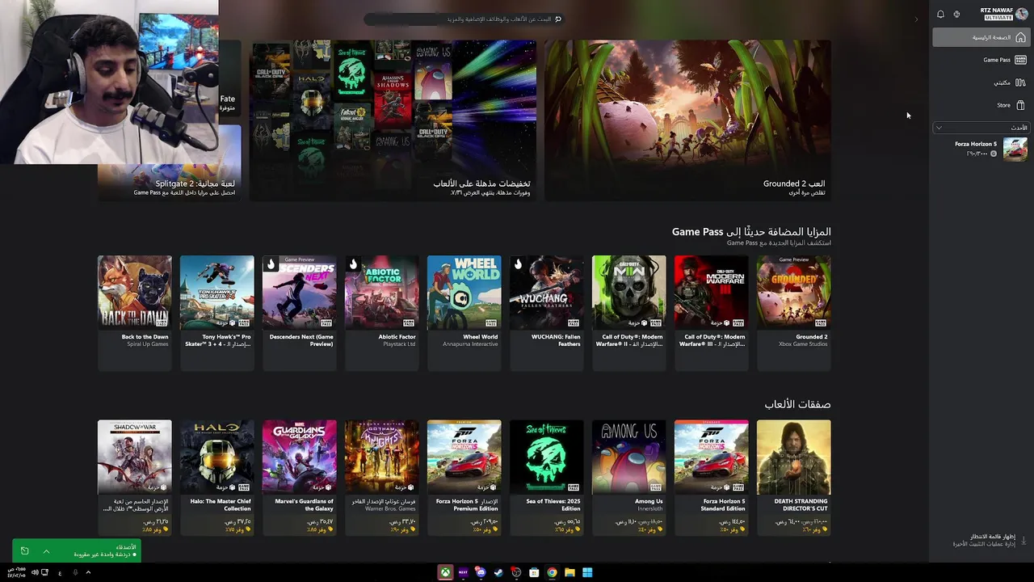Open Gotham Knights deluxe edition deal
This screenshot has height=582, width=1034.
click(382, 477)
